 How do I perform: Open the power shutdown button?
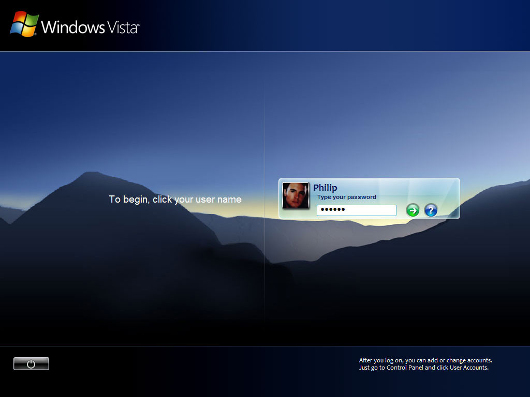click(x=31, y=363)
